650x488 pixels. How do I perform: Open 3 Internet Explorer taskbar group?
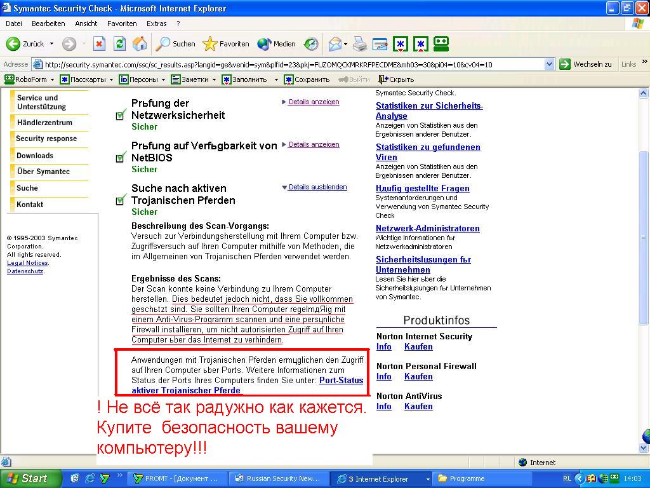point(381,478)
